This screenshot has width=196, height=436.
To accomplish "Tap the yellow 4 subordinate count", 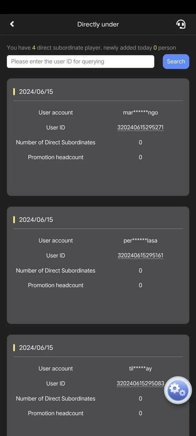I will 34,48.
